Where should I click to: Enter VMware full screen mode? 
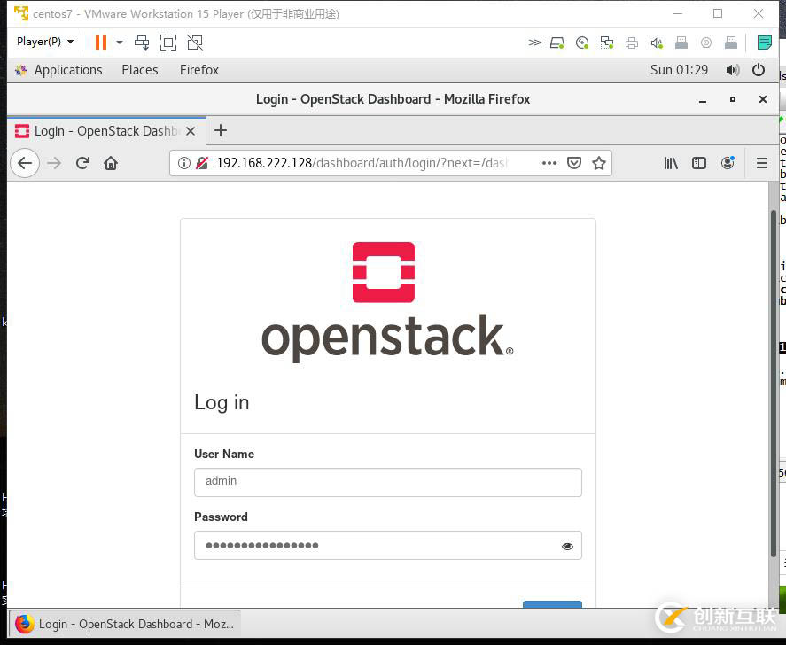click(168, 43)
